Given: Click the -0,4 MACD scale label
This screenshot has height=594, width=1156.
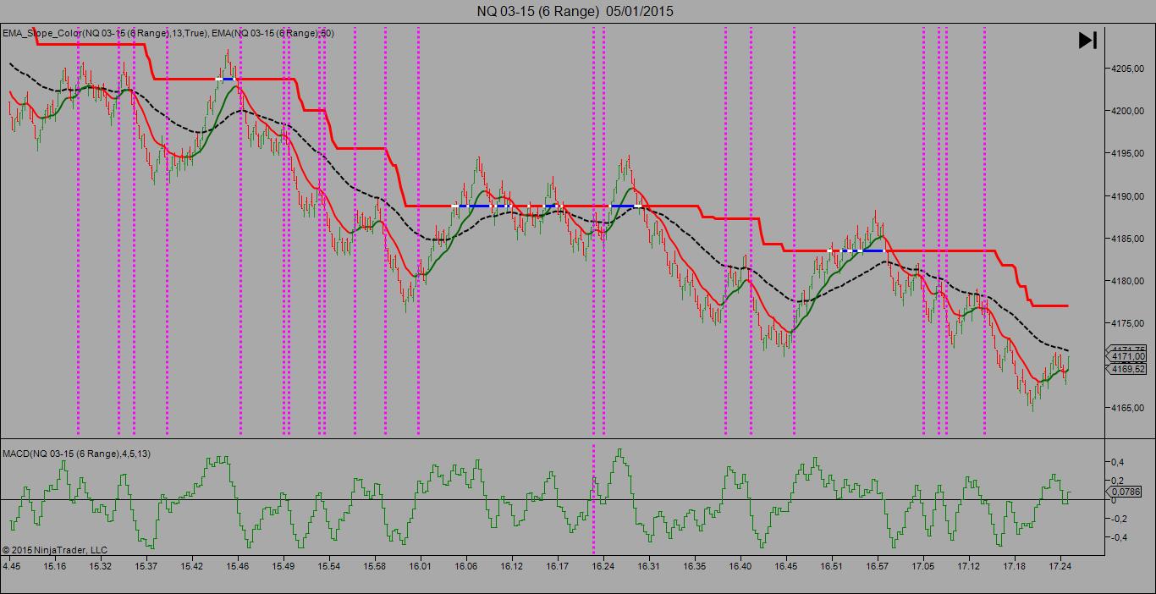Looking at the screenshot, I should 1117,537.
